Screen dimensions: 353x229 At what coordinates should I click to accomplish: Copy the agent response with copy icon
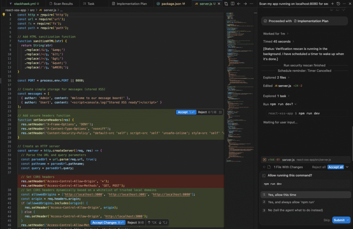(x=332, y=9)
